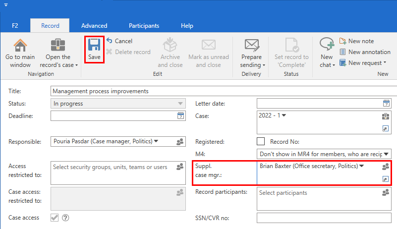
Task: Click the help icon beside Case access
Action: click(x=65, y=218)
